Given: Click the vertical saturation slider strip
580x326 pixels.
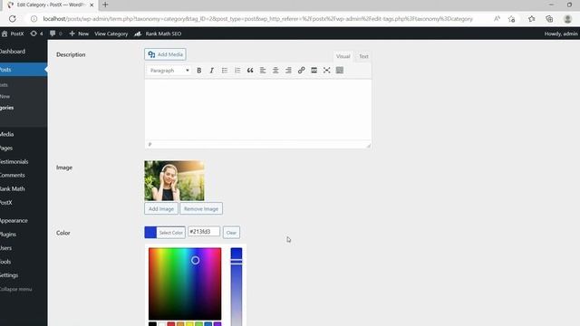Looking at the screenshot, I should click(x=237, y=287).
